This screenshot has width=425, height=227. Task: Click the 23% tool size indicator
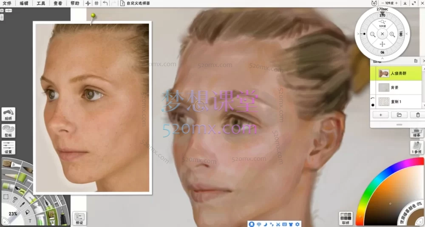(13, 214)
